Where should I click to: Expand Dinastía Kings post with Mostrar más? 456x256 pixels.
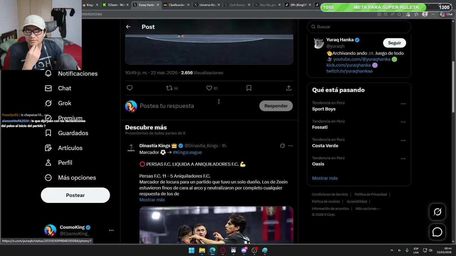pos(152,200)
